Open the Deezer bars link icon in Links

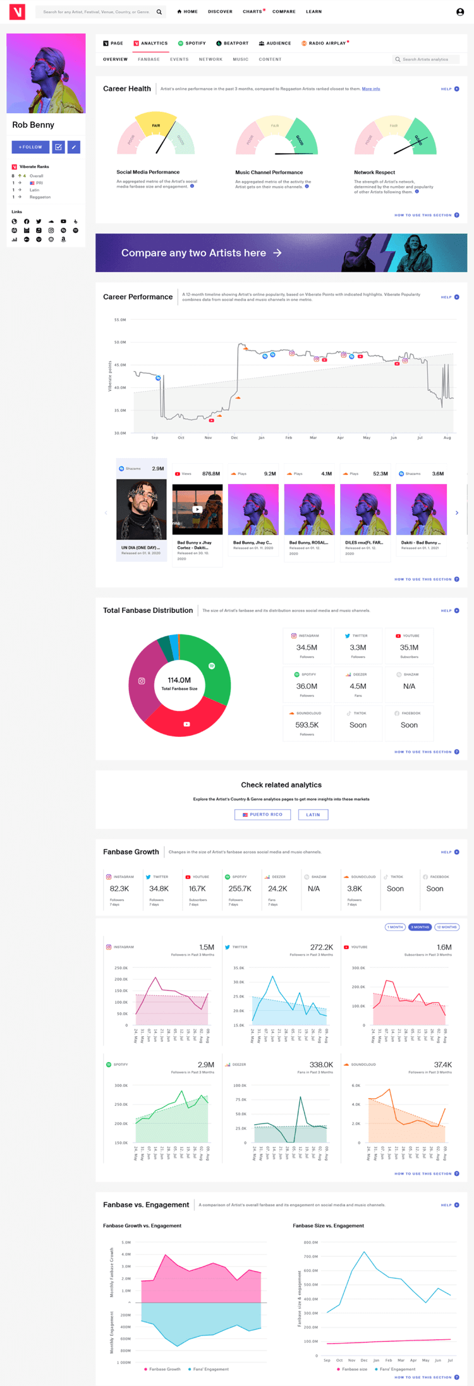click(x=14, y=240)
